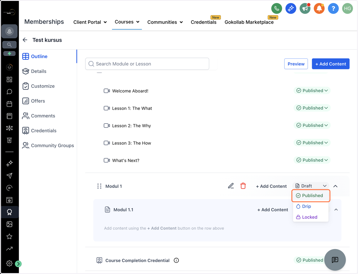The image size is (358, 274).
Task: Select the Modul 1.1 row title
Action: 123,210
